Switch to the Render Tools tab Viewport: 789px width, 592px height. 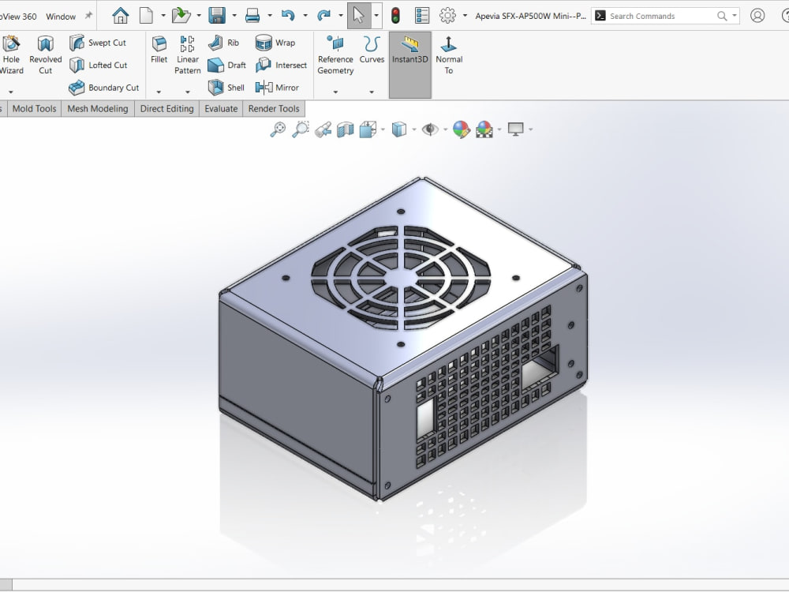[274, 109]
